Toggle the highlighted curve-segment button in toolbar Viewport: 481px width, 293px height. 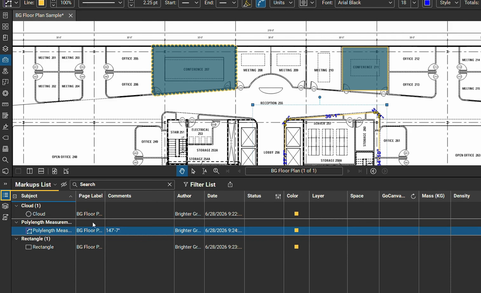[x=261, y=3]
